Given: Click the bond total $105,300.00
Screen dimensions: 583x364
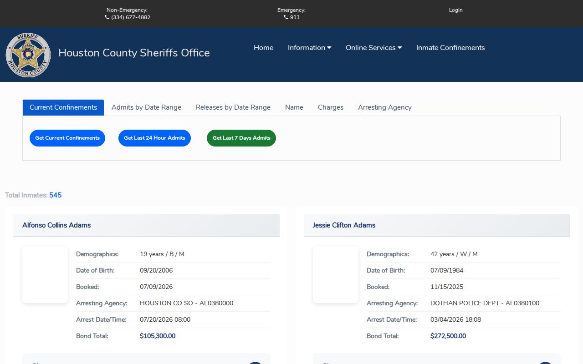Looking at the screenshot, I should [x=158, y=336].
